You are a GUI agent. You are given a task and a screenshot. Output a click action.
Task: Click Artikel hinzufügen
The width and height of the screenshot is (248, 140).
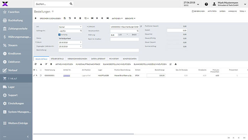[x=64, y=64]
